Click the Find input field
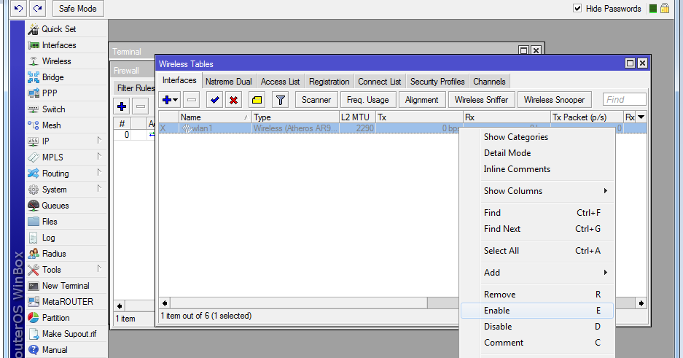 coord(624,100)
